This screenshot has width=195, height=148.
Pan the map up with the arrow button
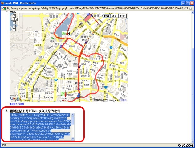14,16
